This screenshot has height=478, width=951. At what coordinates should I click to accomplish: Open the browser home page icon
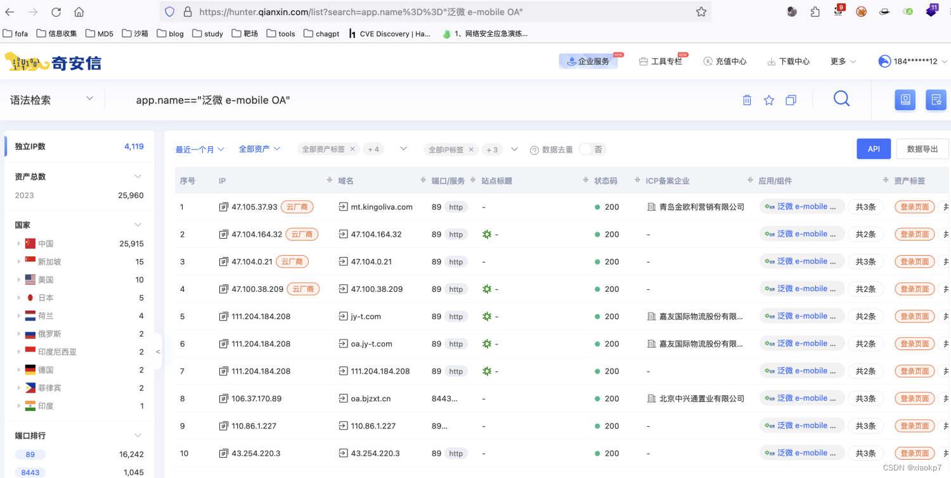click(x=79, y=12)
